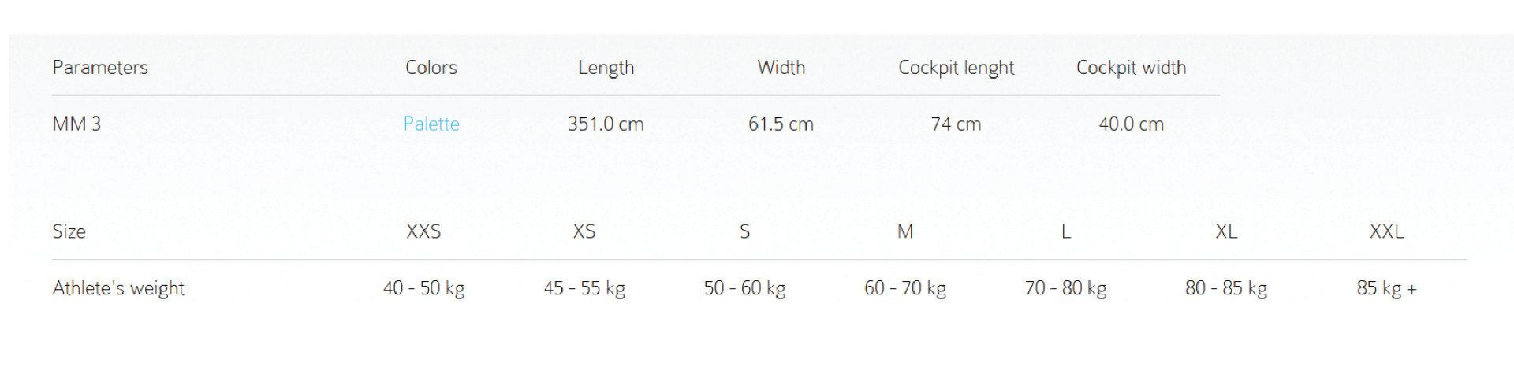The image size is (1514, 374).
Task: Click the 70 - 80 kg weight cell
Action: coord(1065,288)
